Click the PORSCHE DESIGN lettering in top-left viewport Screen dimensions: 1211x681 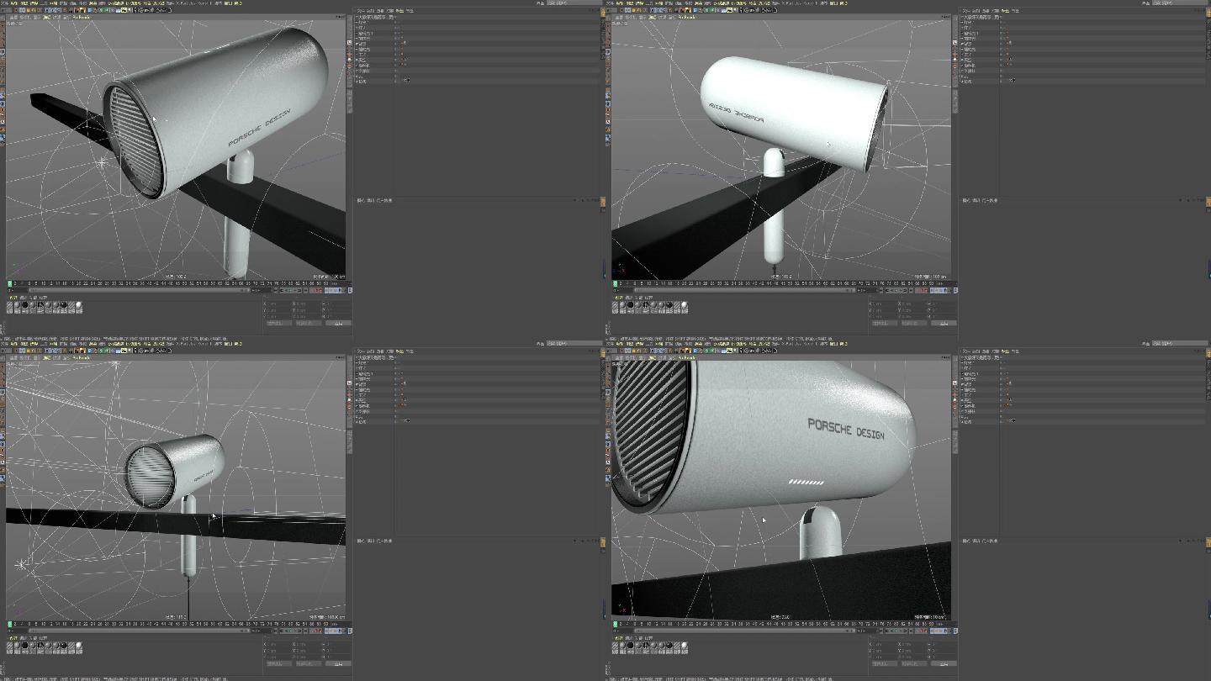pyautogui.click(x=259, y=127)
